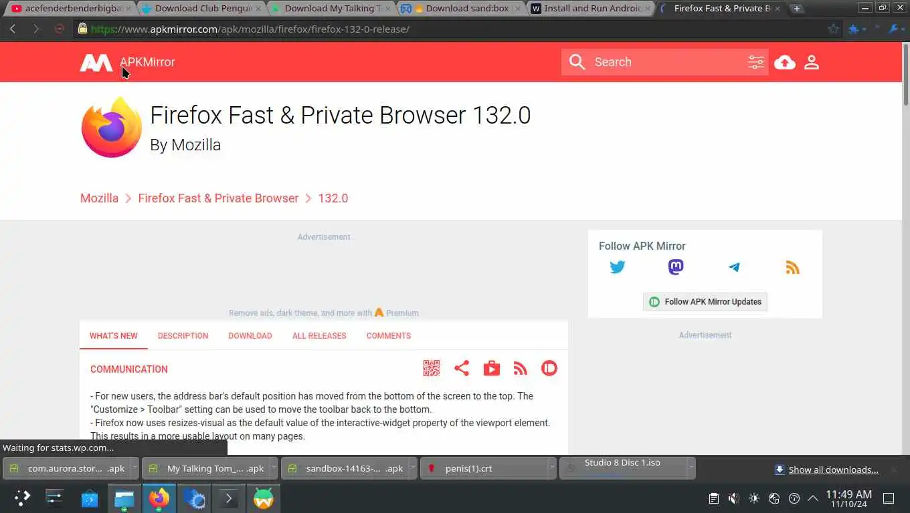Open APK Mirror's Mastodon page
The width and height of the screenshot is (910, 513).
coord(676,267)
